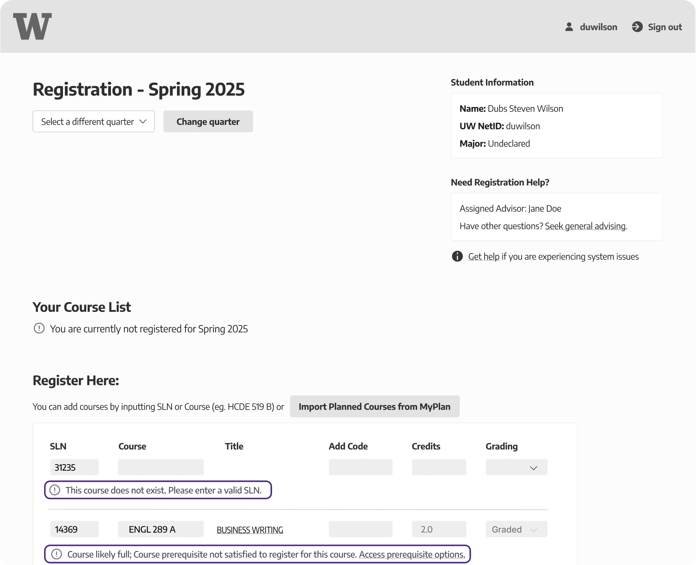Click the Change quarter button

(208, 121)
